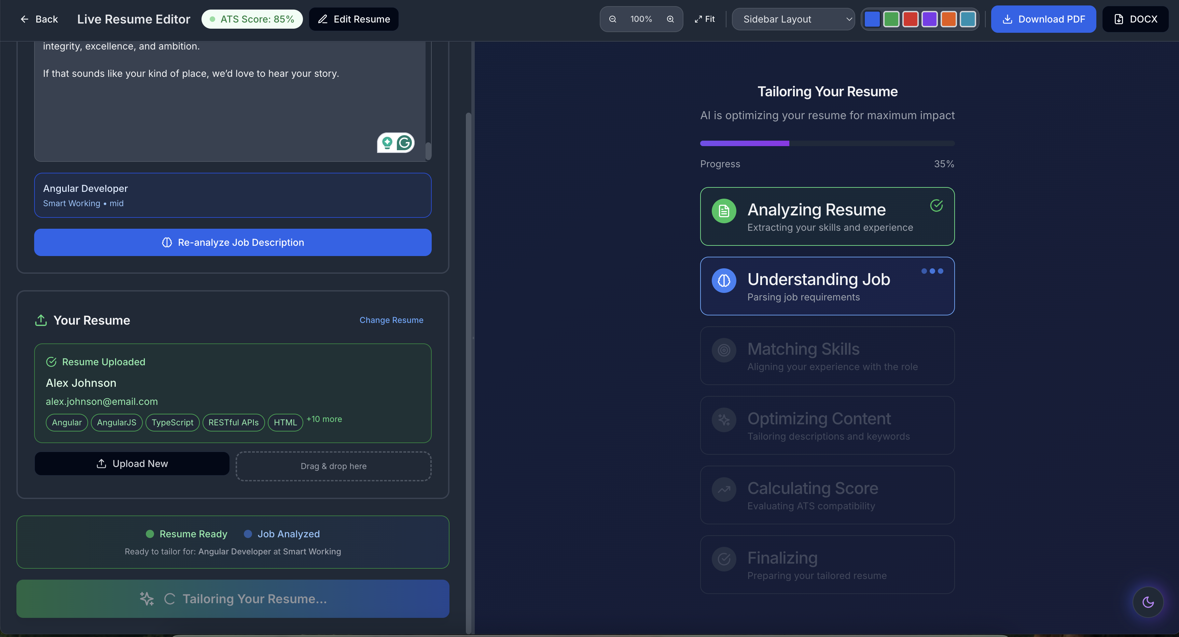Click alex.johnson@email.com email address
The image size is (1179, 637).
tap(101, 401)
